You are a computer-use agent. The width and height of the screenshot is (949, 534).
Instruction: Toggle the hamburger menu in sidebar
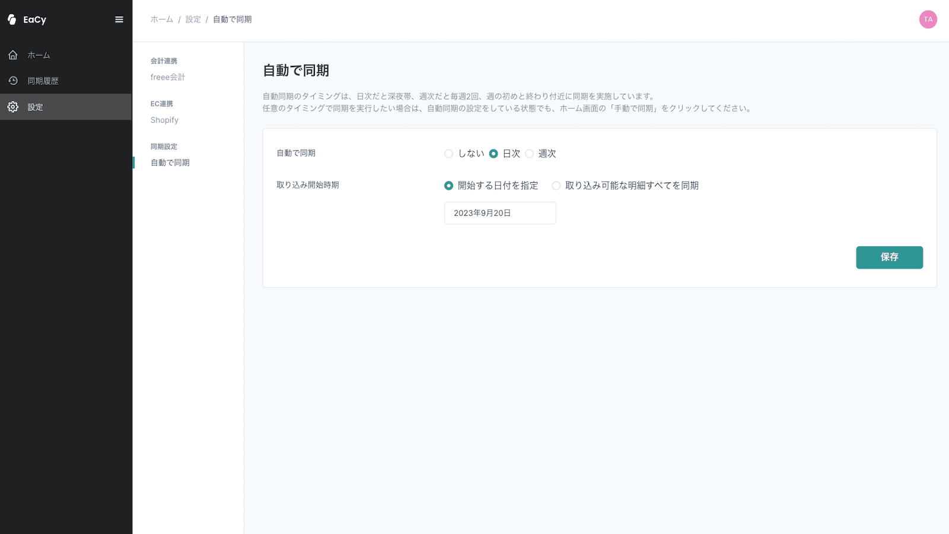point(119,20)
